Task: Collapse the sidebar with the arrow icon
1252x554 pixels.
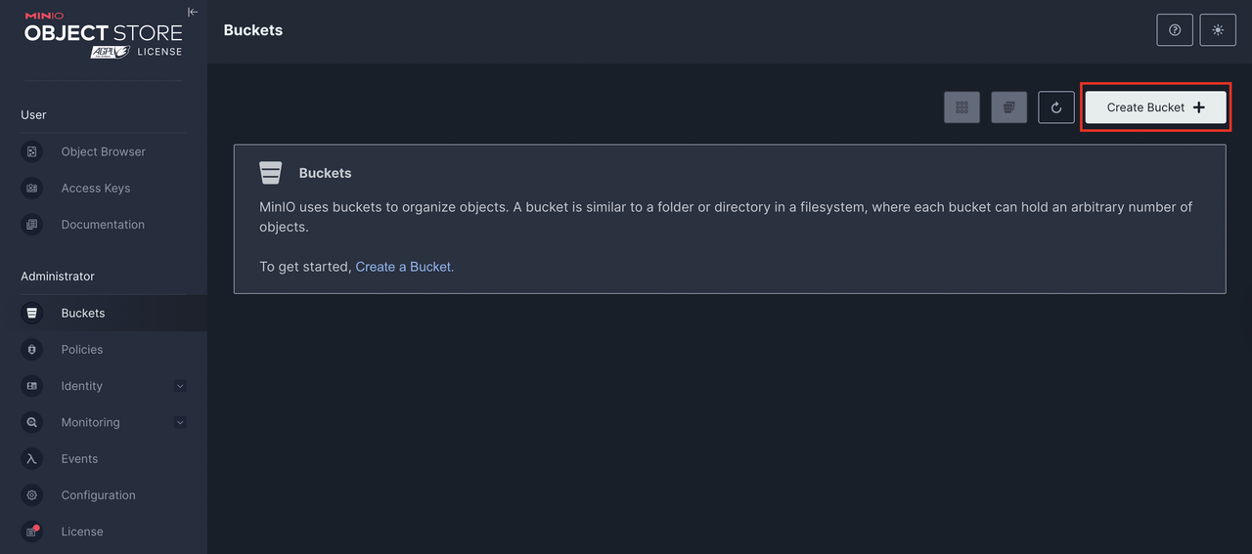Action: click(x=193, y=13)
